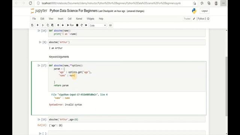The height and width of the screenshot is (135, 240).
Task: Click the Logout button
Action: pyautogui.click(x=204, y=11)
